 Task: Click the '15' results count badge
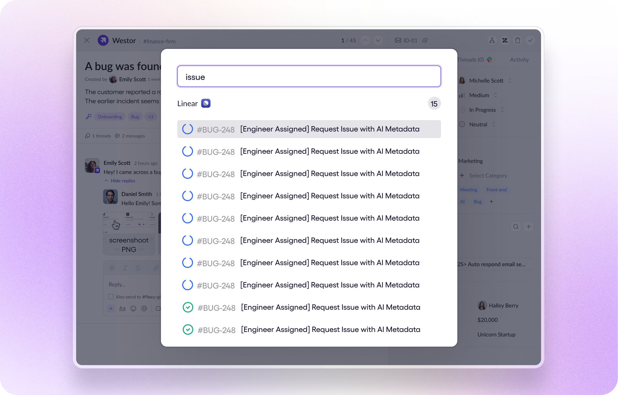(x=434, y=104)
